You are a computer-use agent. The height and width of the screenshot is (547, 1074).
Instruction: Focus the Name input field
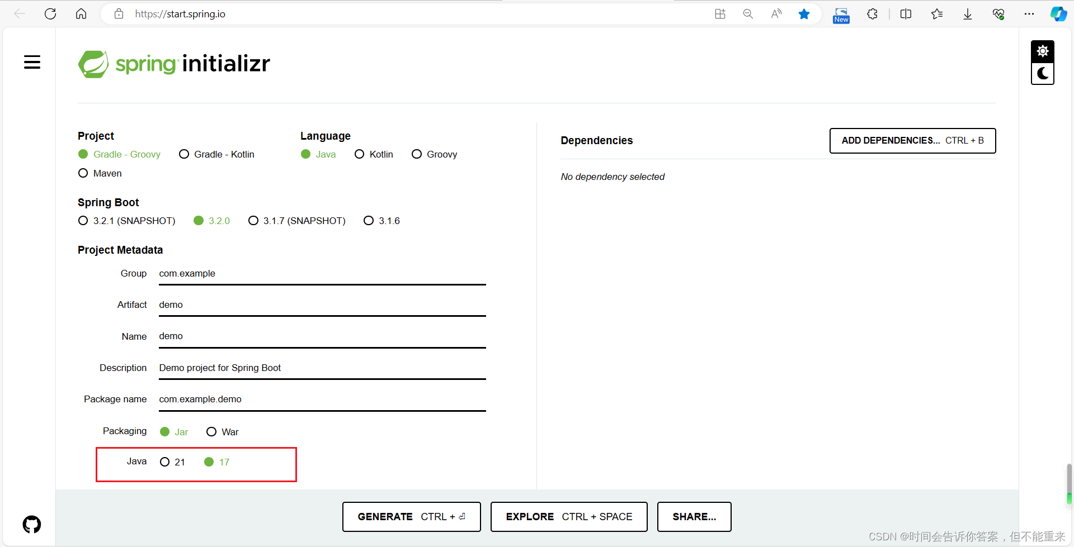[x=322, y=336]
